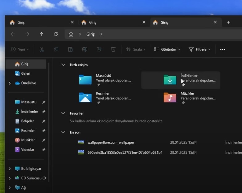Open a new tab with plus button
This screenshot has width=242, height=193.
(x=228, y=22)
